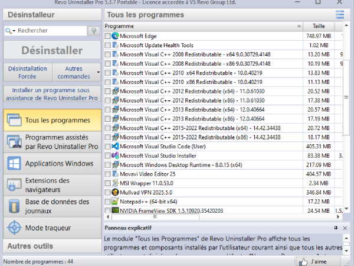The image size is (354, 266).
Task: Click the Extensions des navigateurs icon
Action: 14,184
